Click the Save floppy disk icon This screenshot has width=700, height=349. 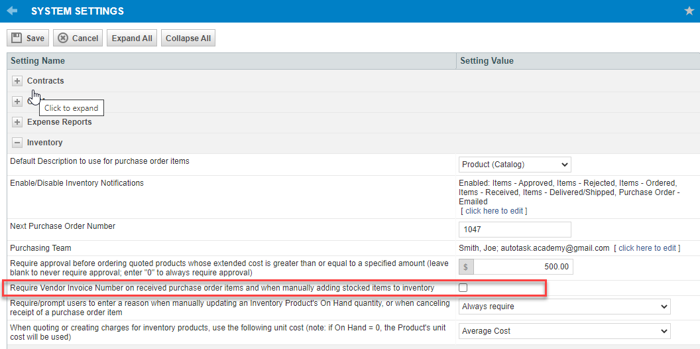point(17,38)
